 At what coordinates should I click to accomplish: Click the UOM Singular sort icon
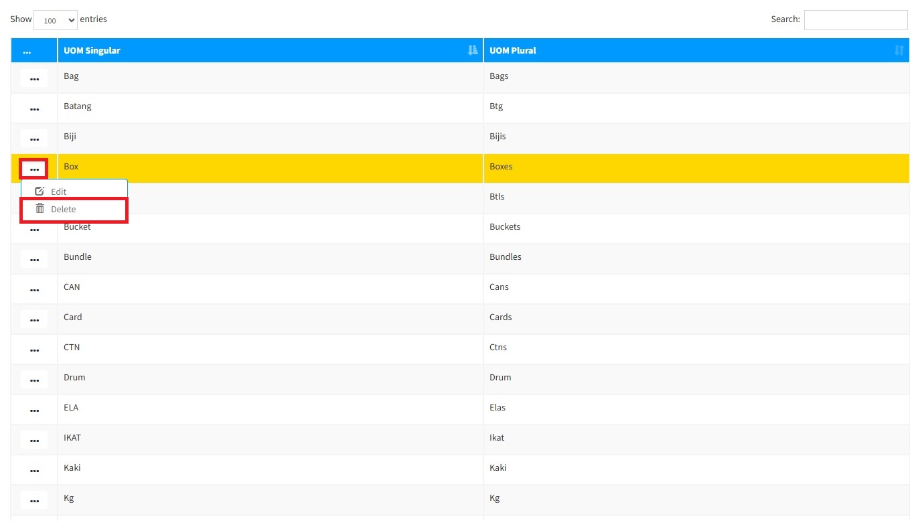[473, 50]
